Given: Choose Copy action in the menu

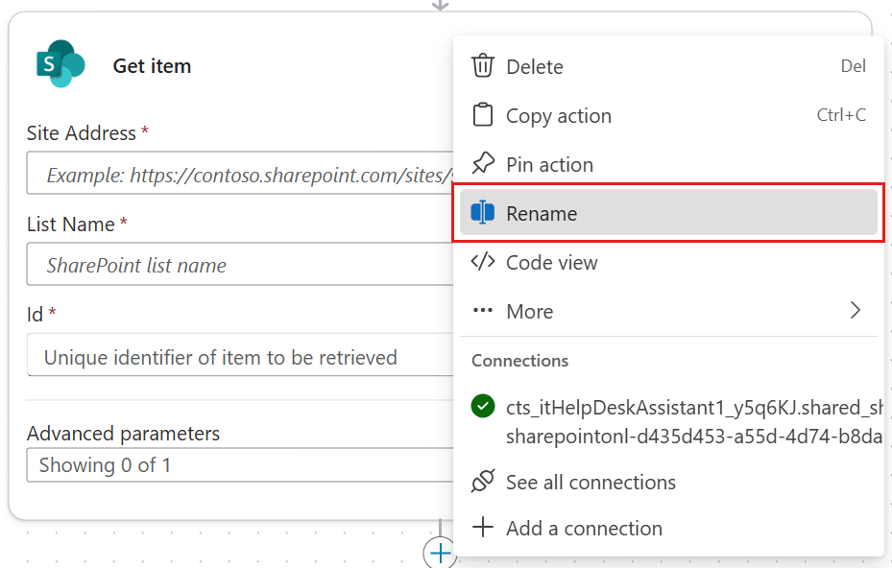Looking at the screenshot, I should pos(668,115).
